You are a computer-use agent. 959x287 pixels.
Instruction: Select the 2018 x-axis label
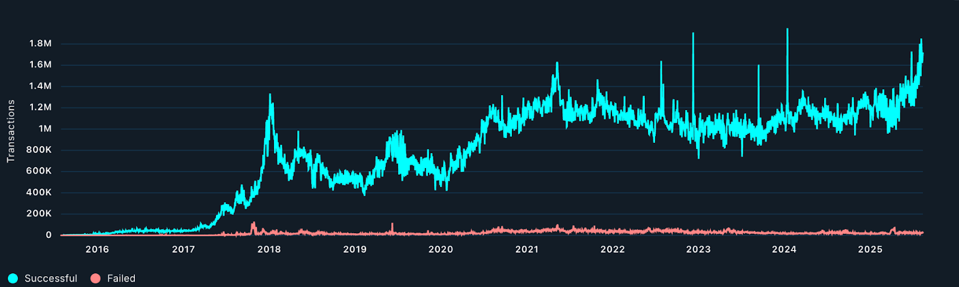point(269,249)
